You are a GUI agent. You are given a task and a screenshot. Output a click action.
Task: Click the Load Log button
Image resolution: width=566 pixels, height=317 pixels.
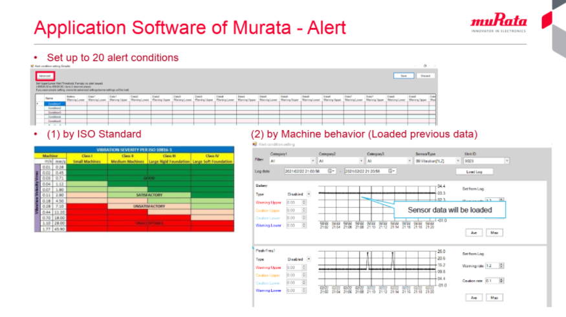pyautogui.click(x=474, y=172)
